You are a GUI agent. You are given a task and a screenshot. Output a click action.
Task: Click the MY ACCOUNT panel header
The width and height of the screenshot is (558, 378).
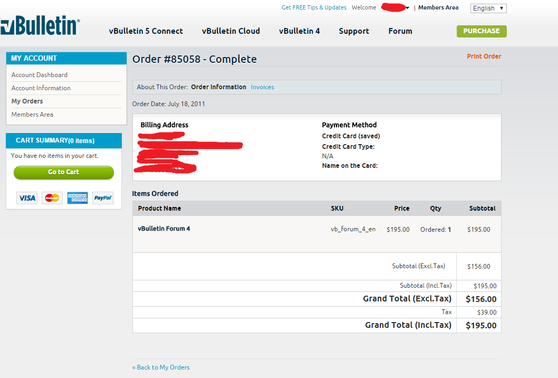[x=66, y=59]
